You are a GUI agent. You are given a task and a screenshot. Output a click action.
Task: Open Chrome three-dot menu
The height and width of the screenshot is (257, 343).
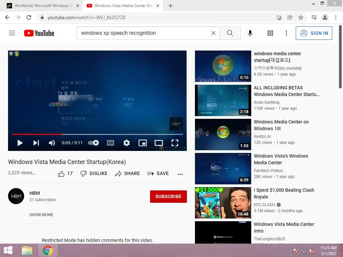336,17
